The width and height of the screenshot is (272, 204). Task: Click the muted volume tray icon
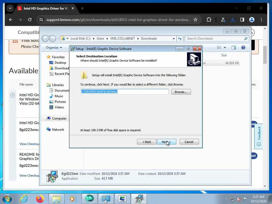point(239,199)
